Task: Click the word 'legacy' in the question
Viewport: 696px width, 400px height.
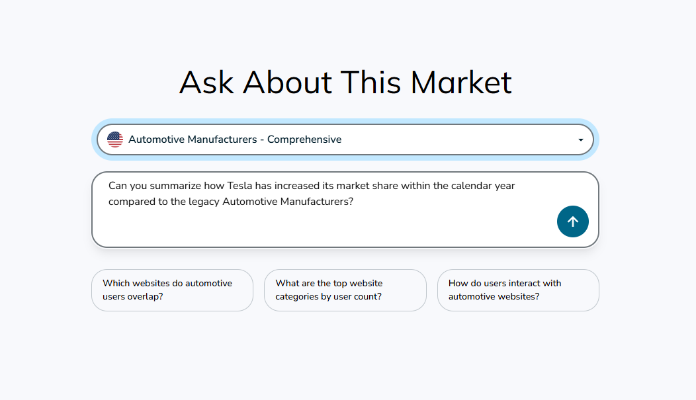Action: pyautogui.click(x=204, y=202)
